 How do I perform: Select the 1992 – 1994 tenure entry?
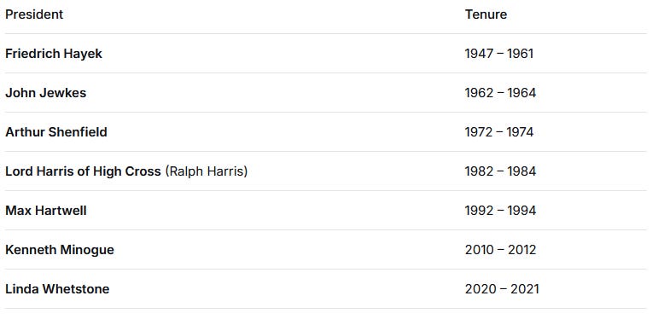click(x=500, y=211)
